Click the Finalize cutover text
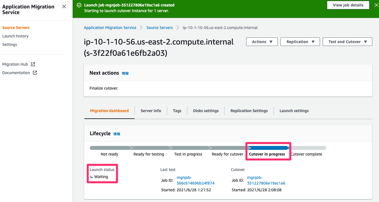The height and width of the screenshot is (202, 379). click(104, 88)
